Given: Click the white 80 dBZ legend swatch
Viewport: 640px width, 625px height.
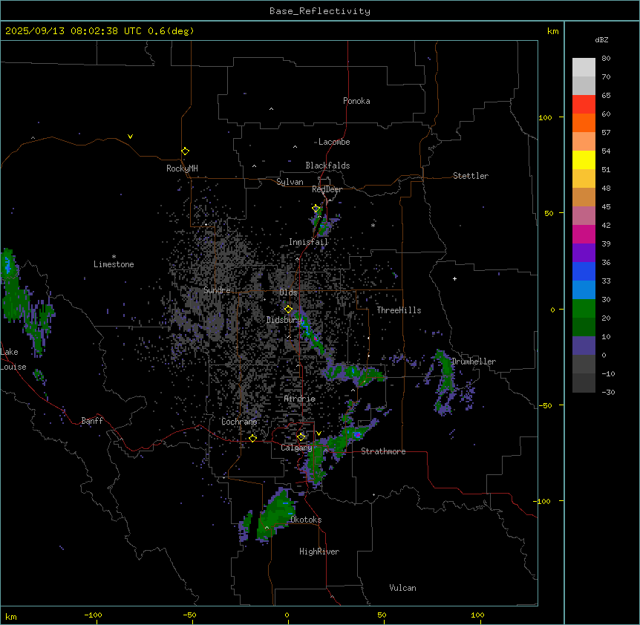Looking at the screenshot, I should 584,67.
